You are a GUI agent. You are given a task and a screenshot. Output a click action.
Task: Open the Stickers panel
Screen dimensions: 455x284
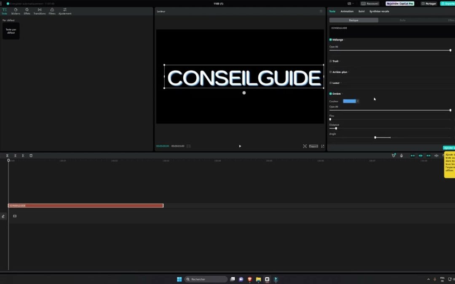[x=16, y=11]
